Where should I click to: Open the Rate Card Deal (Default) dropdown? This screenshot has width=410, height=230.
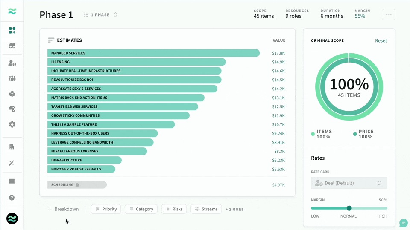[x=349, y=183]
